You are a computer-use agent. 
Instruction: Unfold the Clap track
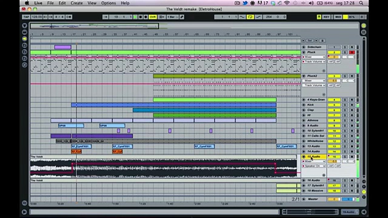pos(304,110)
